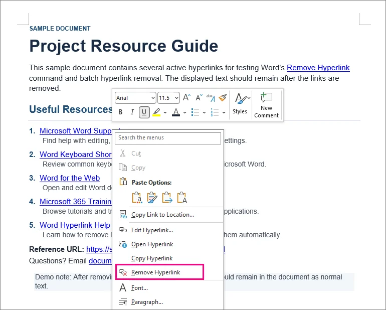Open the Microsoft Word Support link
Viewport: 386px width, 310px height.
(76, 130)
